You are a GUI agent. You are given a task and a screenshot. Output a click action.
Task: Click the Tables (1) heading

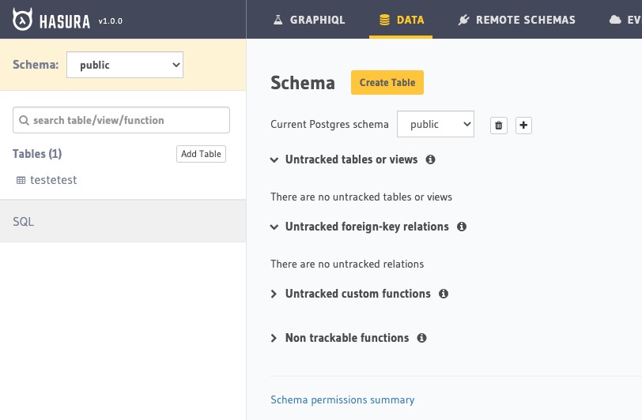(37, 154)
